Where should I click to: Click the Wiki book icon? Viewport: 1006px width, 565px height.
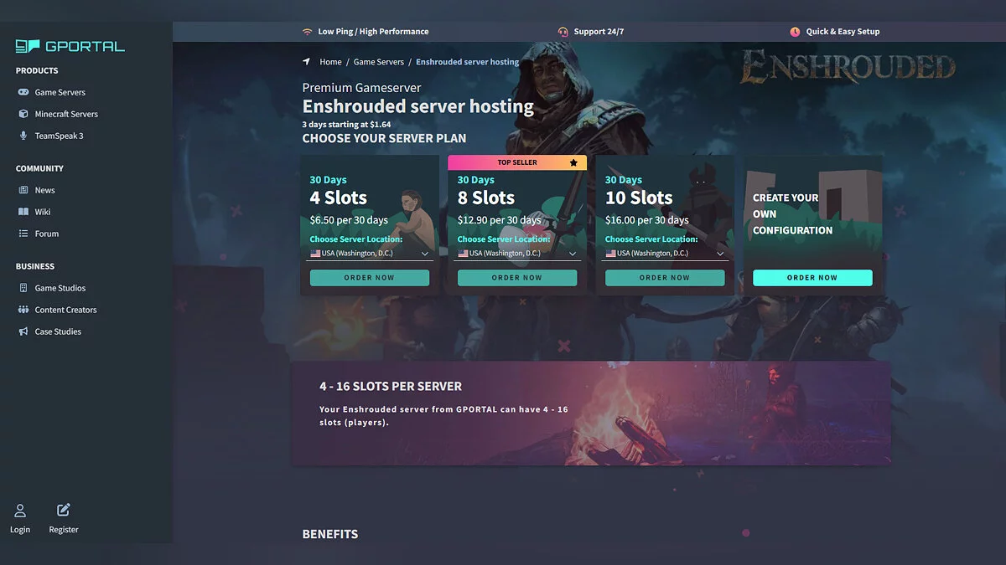pyautogui.click(x=23, y=212)
